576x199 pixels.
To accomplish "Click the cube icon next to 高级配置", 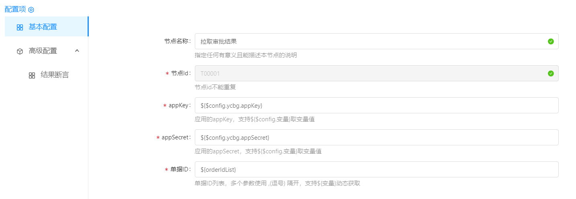I will [20, 51].
